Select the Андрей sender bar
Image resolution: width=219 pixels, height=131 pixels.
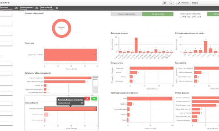click(x=133, y=72)
